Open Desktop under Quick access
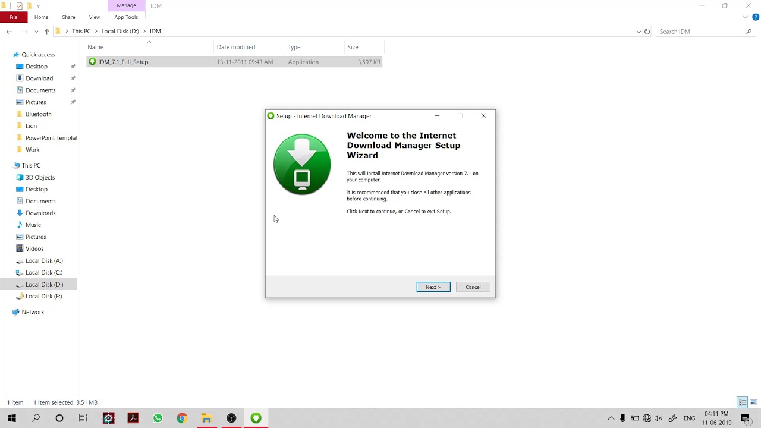The width and height of the screenshot is (761, 428). click(36, 67)
